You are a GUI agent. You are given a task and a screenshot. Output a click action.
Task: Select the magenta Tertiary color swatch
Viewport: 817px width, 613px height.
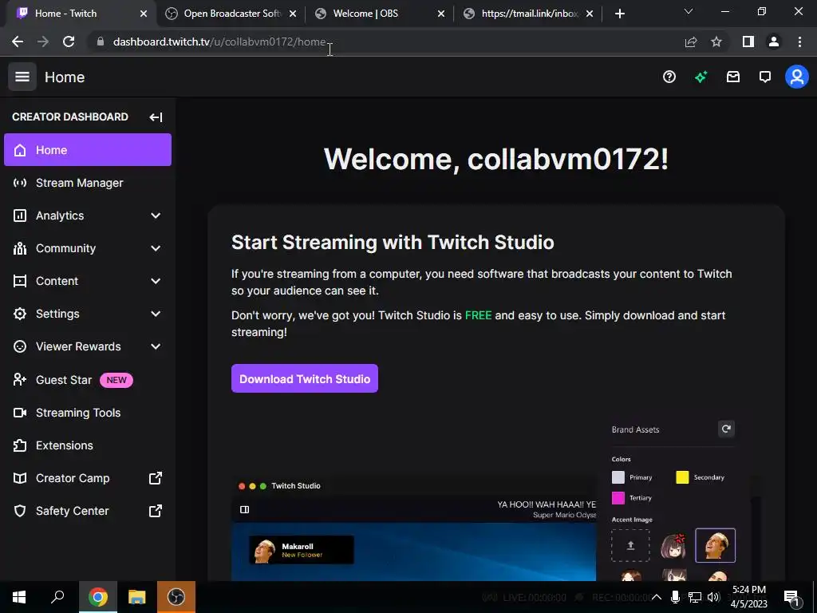coord(618,498)
